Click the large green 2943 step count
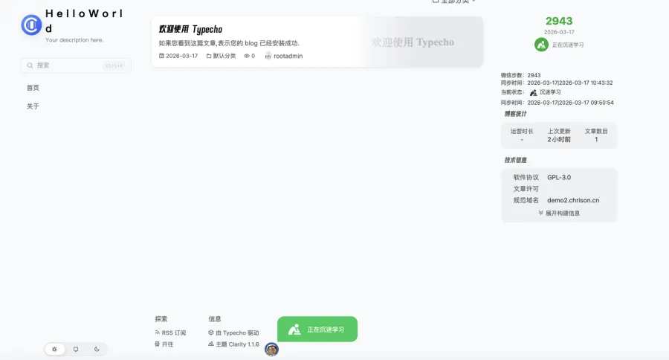The width and height of the screenshot is (669, 360). [x=559, y=21]
